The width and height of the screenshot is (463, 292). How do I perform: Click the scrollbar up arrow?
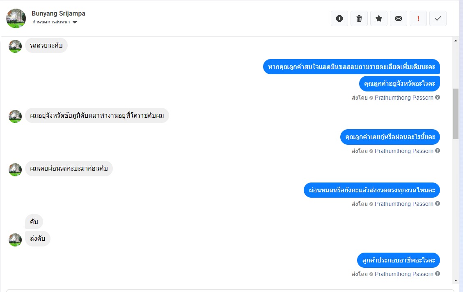click(x=456, y=41)
